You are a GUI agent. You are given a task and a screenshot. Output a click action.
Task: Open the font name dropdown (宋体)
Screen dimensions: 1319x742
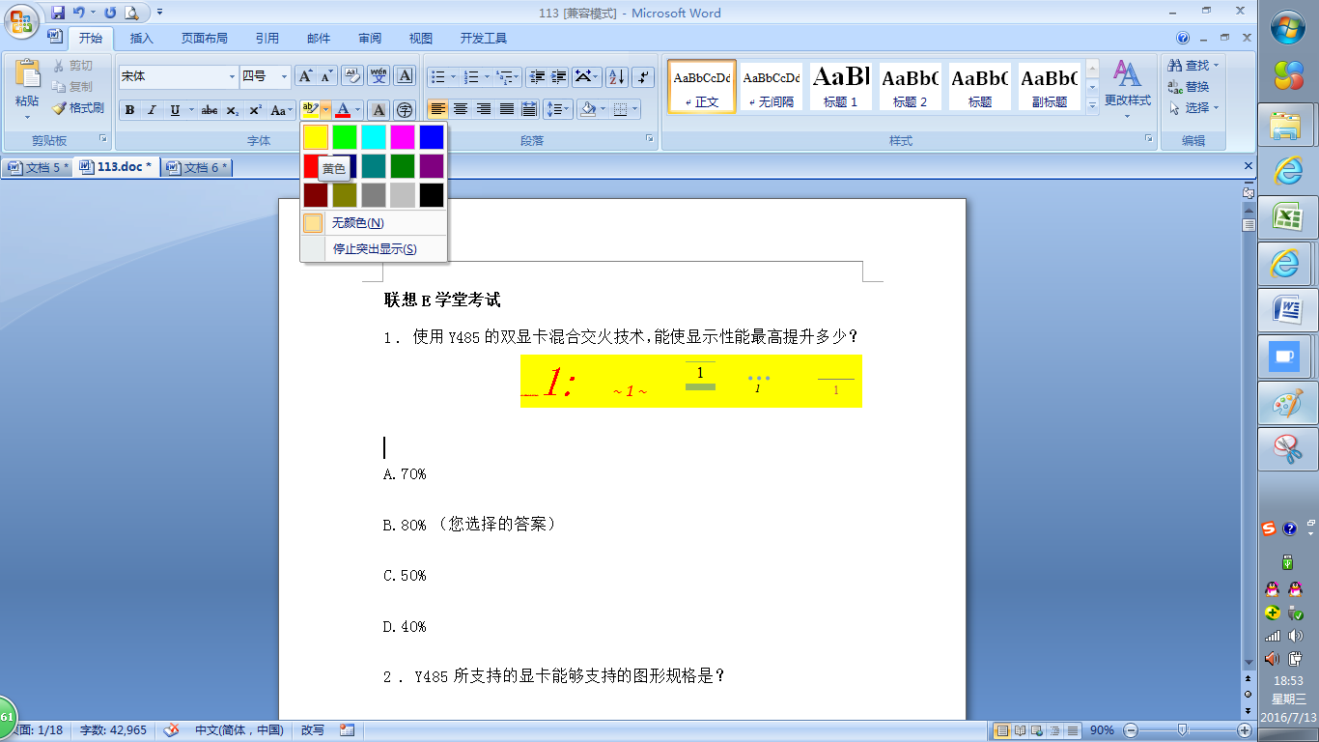click(x=232, y=76)
